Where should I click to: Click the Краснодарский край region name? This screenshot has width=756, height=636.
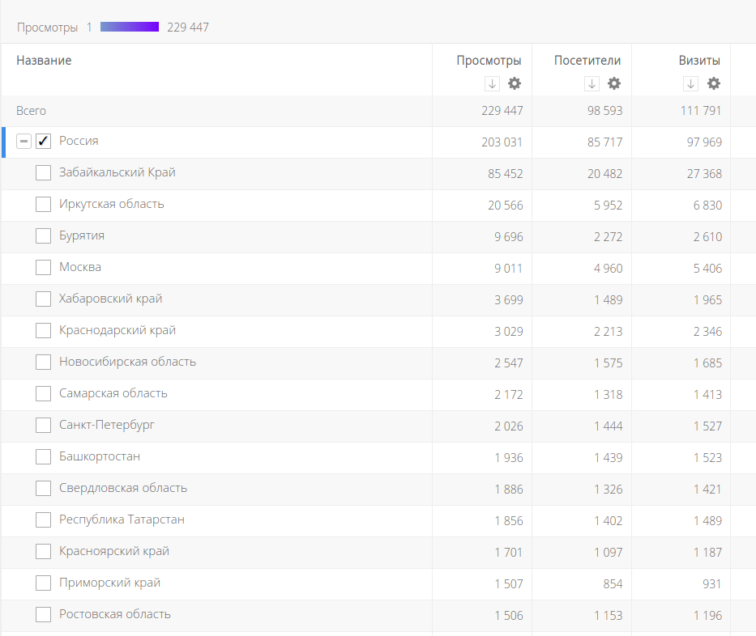point(117,330)
